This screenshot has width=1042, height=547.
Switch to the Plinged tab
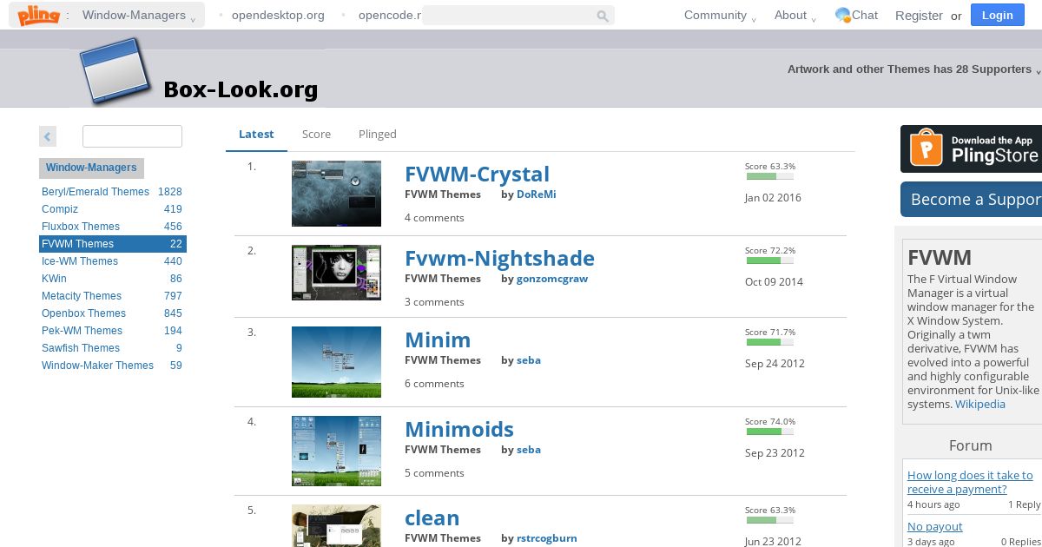[x=377, y=134]
